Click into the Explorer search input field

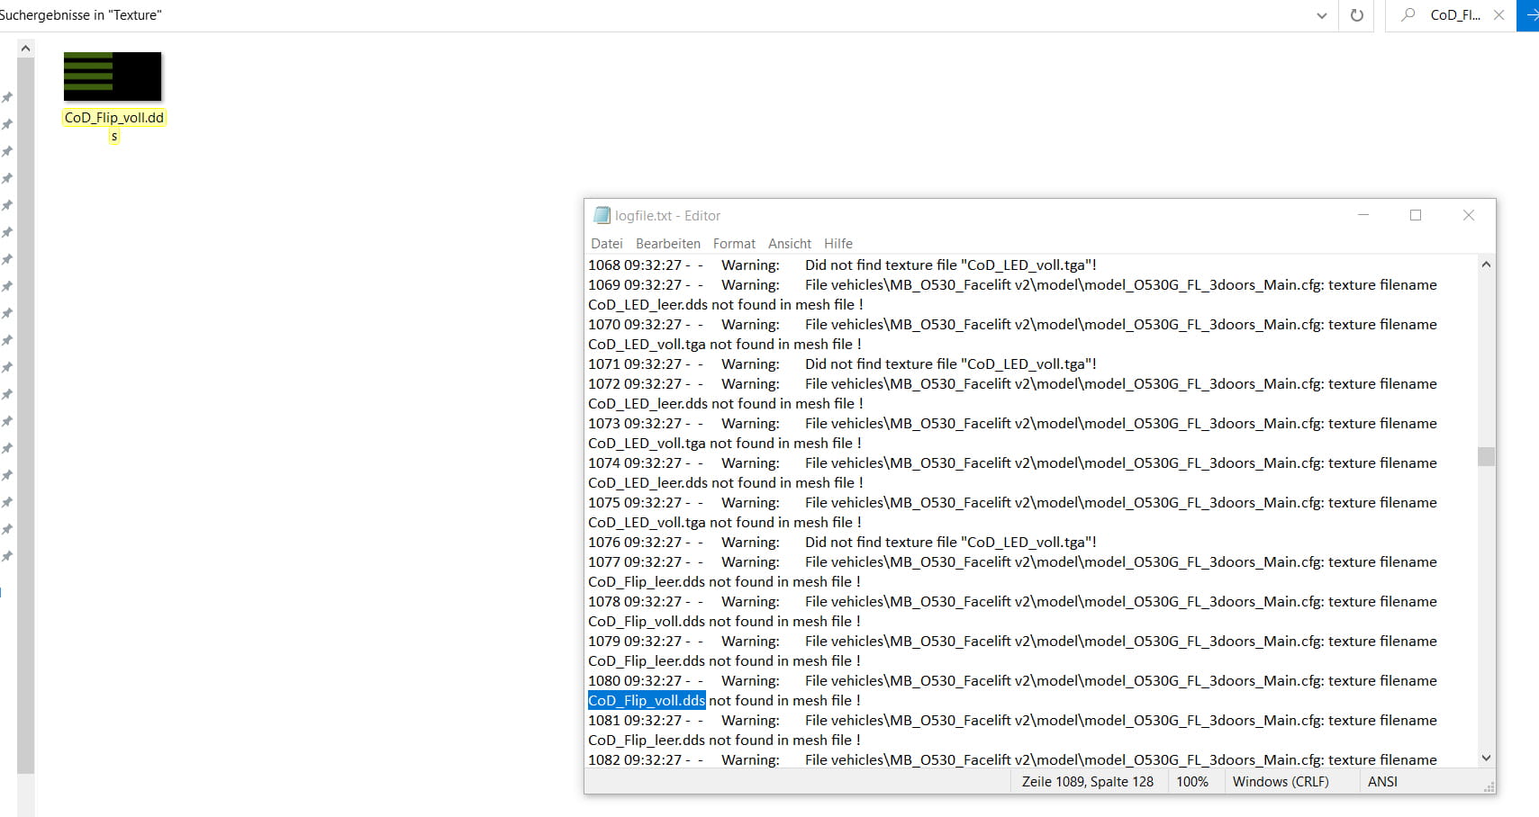(1454, 15)
